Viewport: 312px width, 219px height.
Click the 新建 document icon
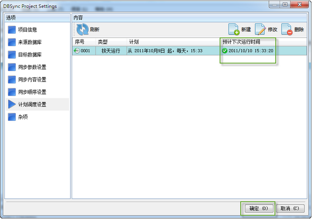click(x=234, y=30)
